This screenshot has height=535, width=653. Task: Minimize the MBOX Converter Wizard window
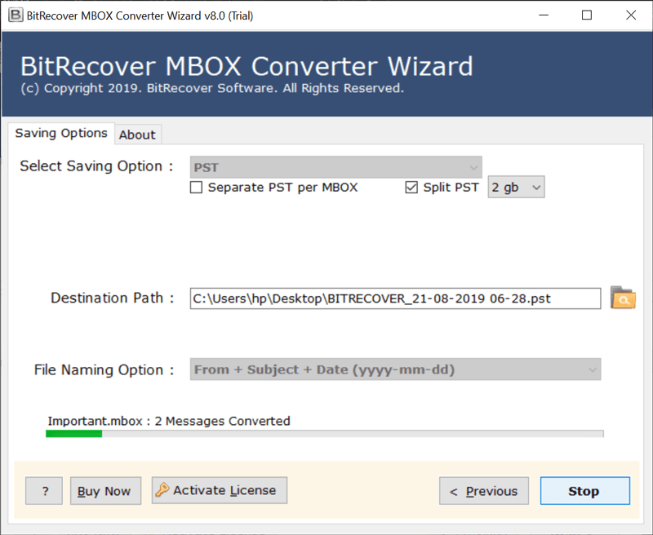point(544,15)
